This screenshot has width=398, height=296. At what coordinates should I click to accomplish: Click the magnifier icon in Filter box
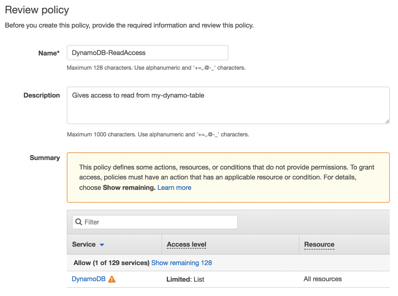[x=79, y=222]
